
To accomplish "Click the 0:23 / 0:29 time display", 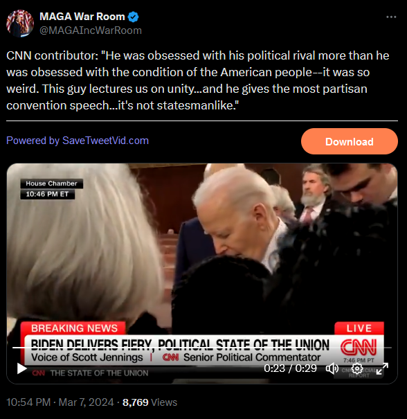I will tap(290, 368).
